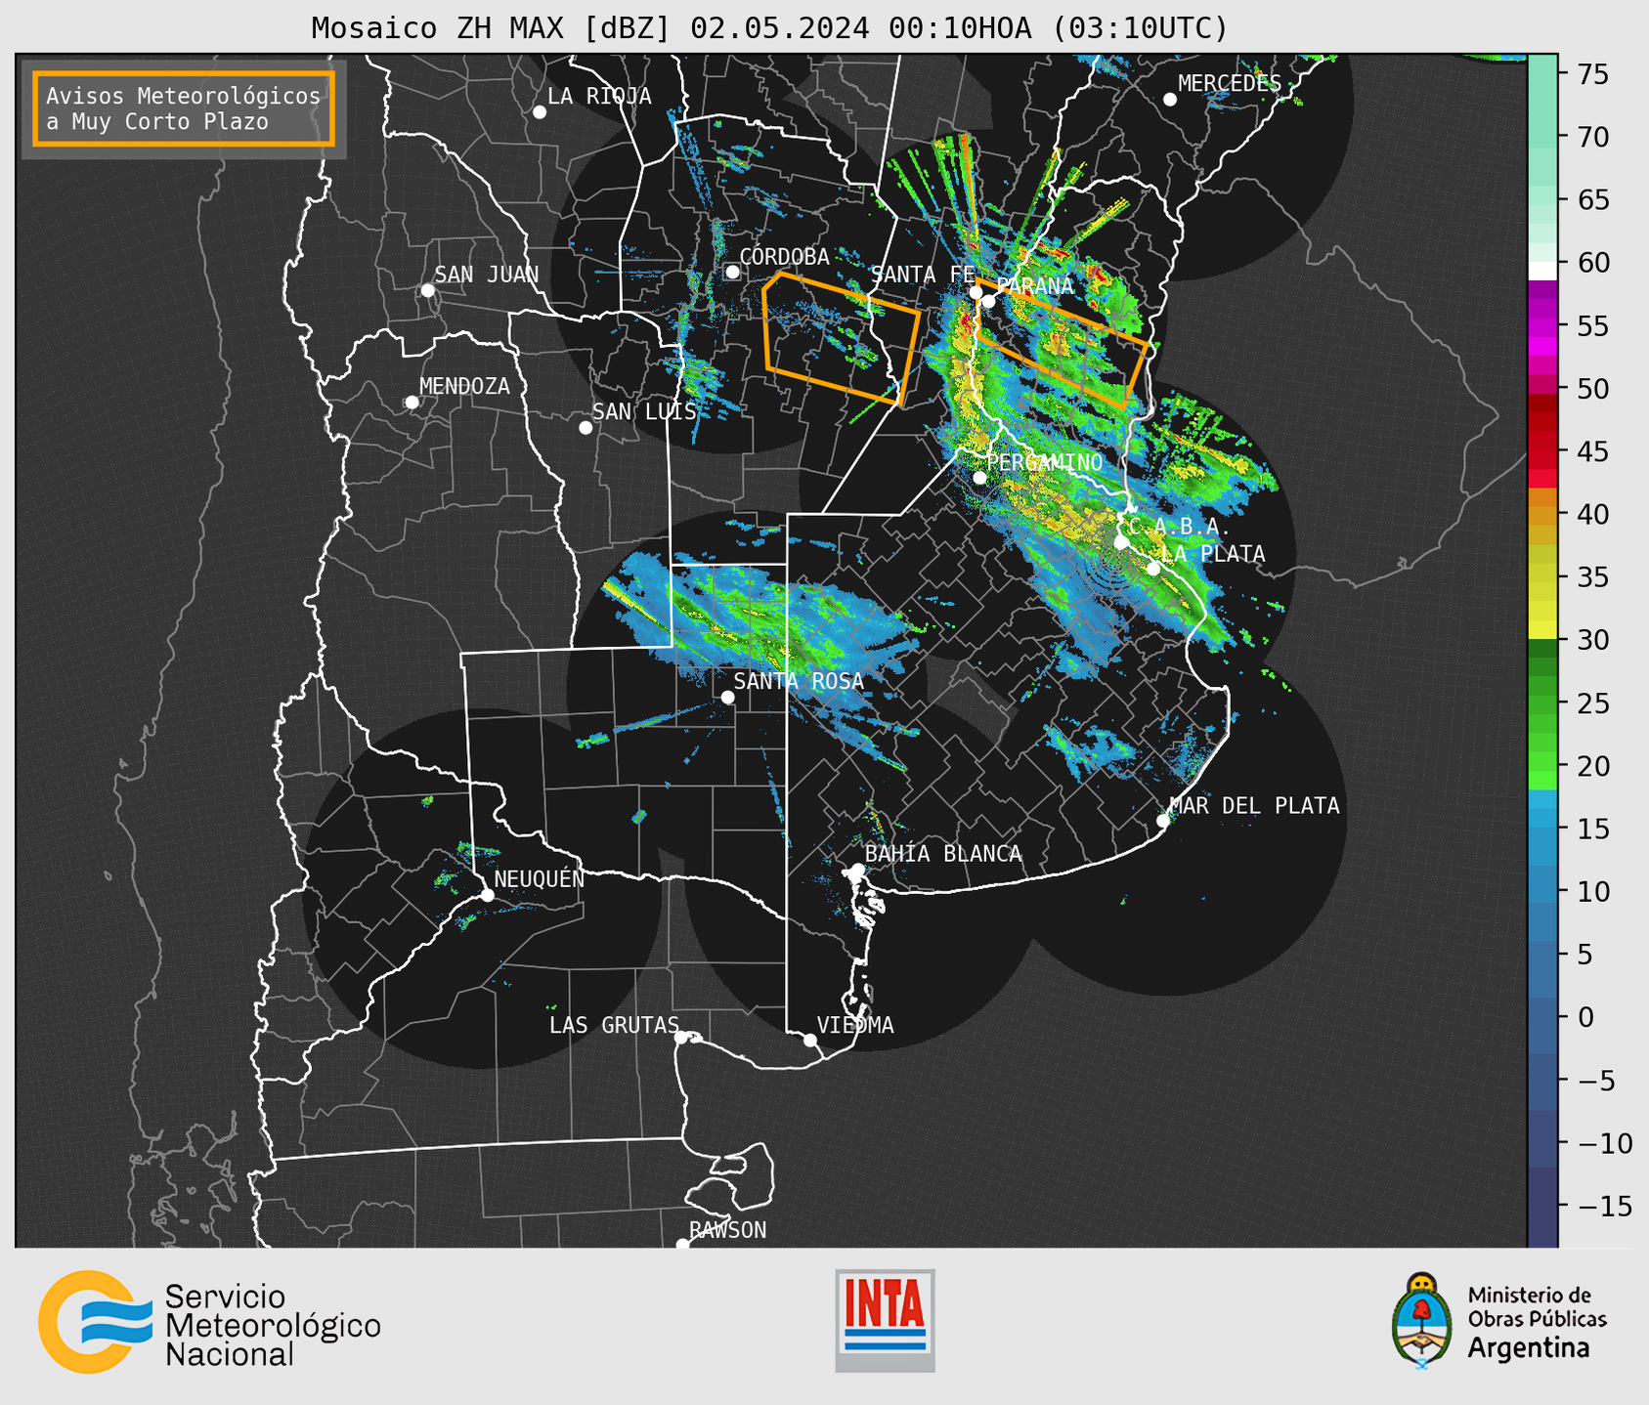This screenshot has width=1649, height=1405.
Task: Click the INTA logo
Action: tap(885, 1320)
